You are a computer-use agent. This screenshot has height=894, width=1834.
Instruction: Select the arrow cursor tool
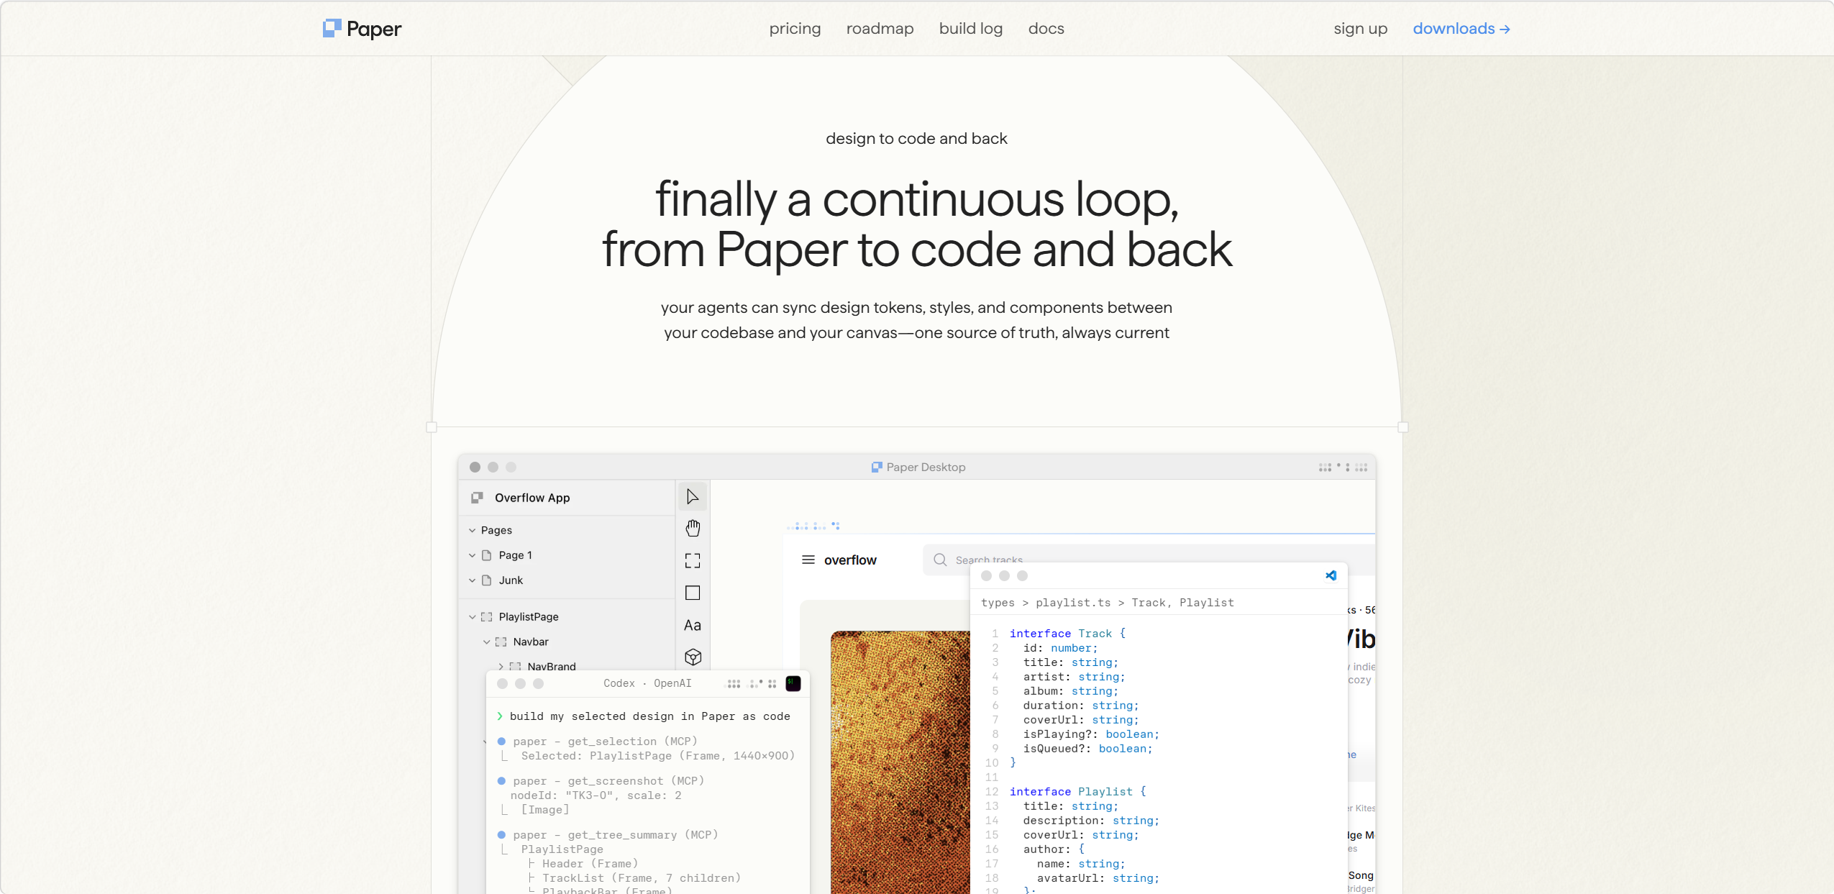[693, 497]
